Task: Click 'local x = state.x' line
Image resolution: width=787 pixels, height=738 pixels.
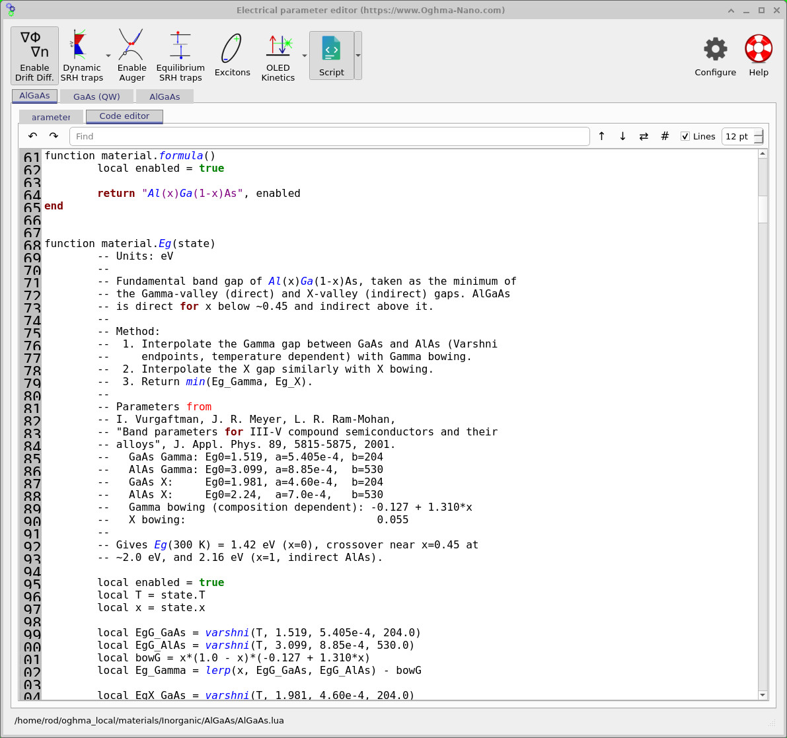Action: coord(151,608)
